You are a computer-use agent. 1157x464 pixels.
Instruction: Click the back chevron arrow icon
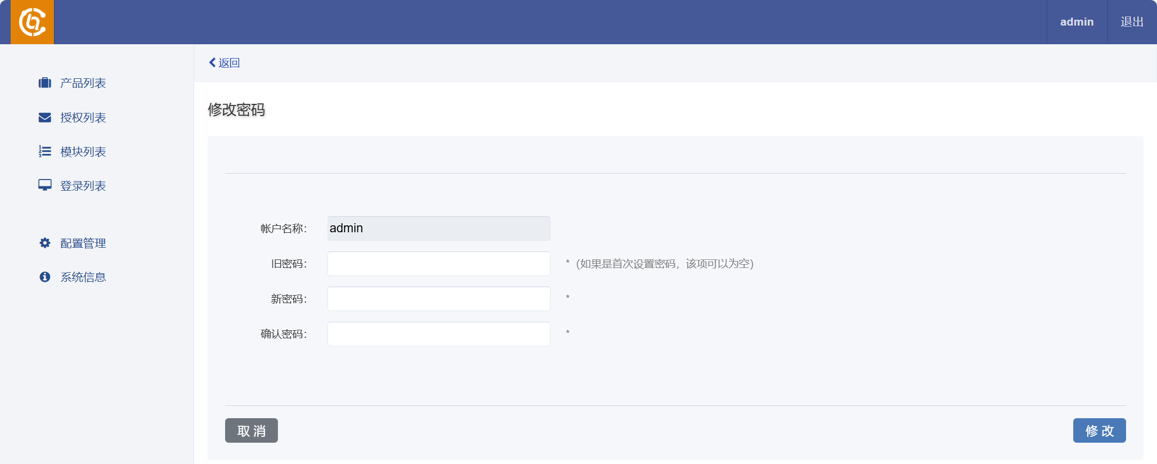[x=212, y=62]
